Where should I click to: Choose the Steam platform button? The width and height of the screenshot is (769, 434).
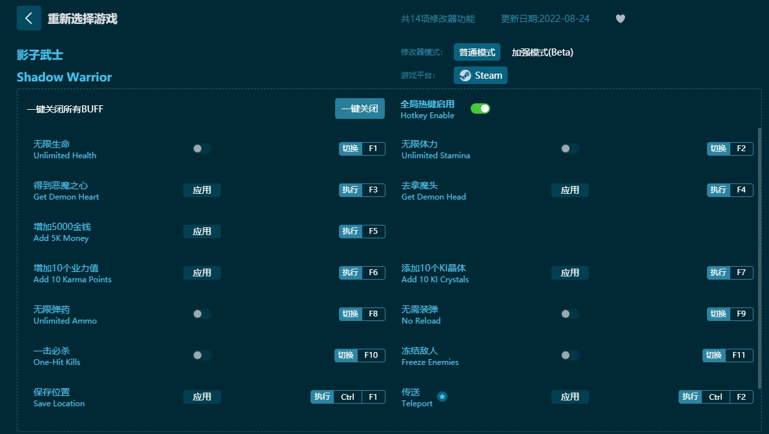coord(480,75)
